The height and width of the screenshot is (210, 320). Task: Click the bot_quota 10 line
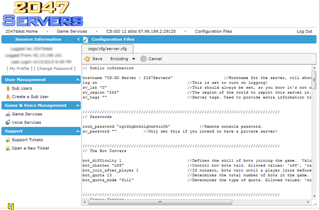click(x=197, y=175)
